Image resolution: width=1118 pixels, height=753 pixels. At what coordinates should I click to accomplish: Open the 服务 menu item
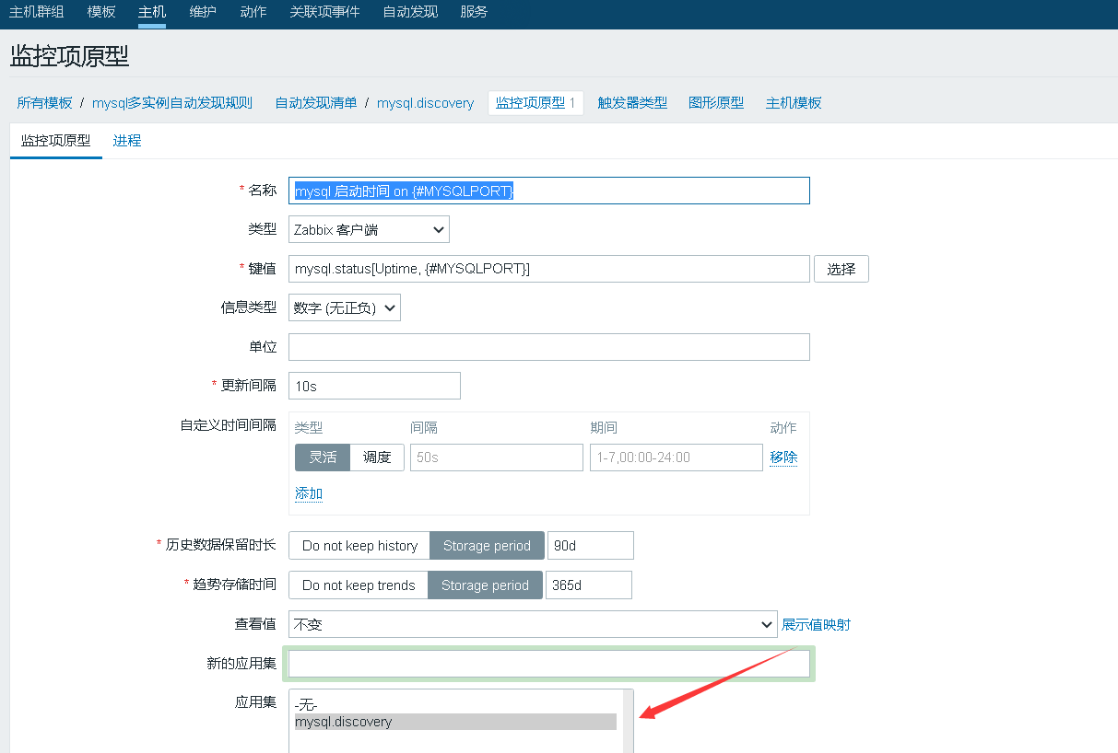click(474, 12)
